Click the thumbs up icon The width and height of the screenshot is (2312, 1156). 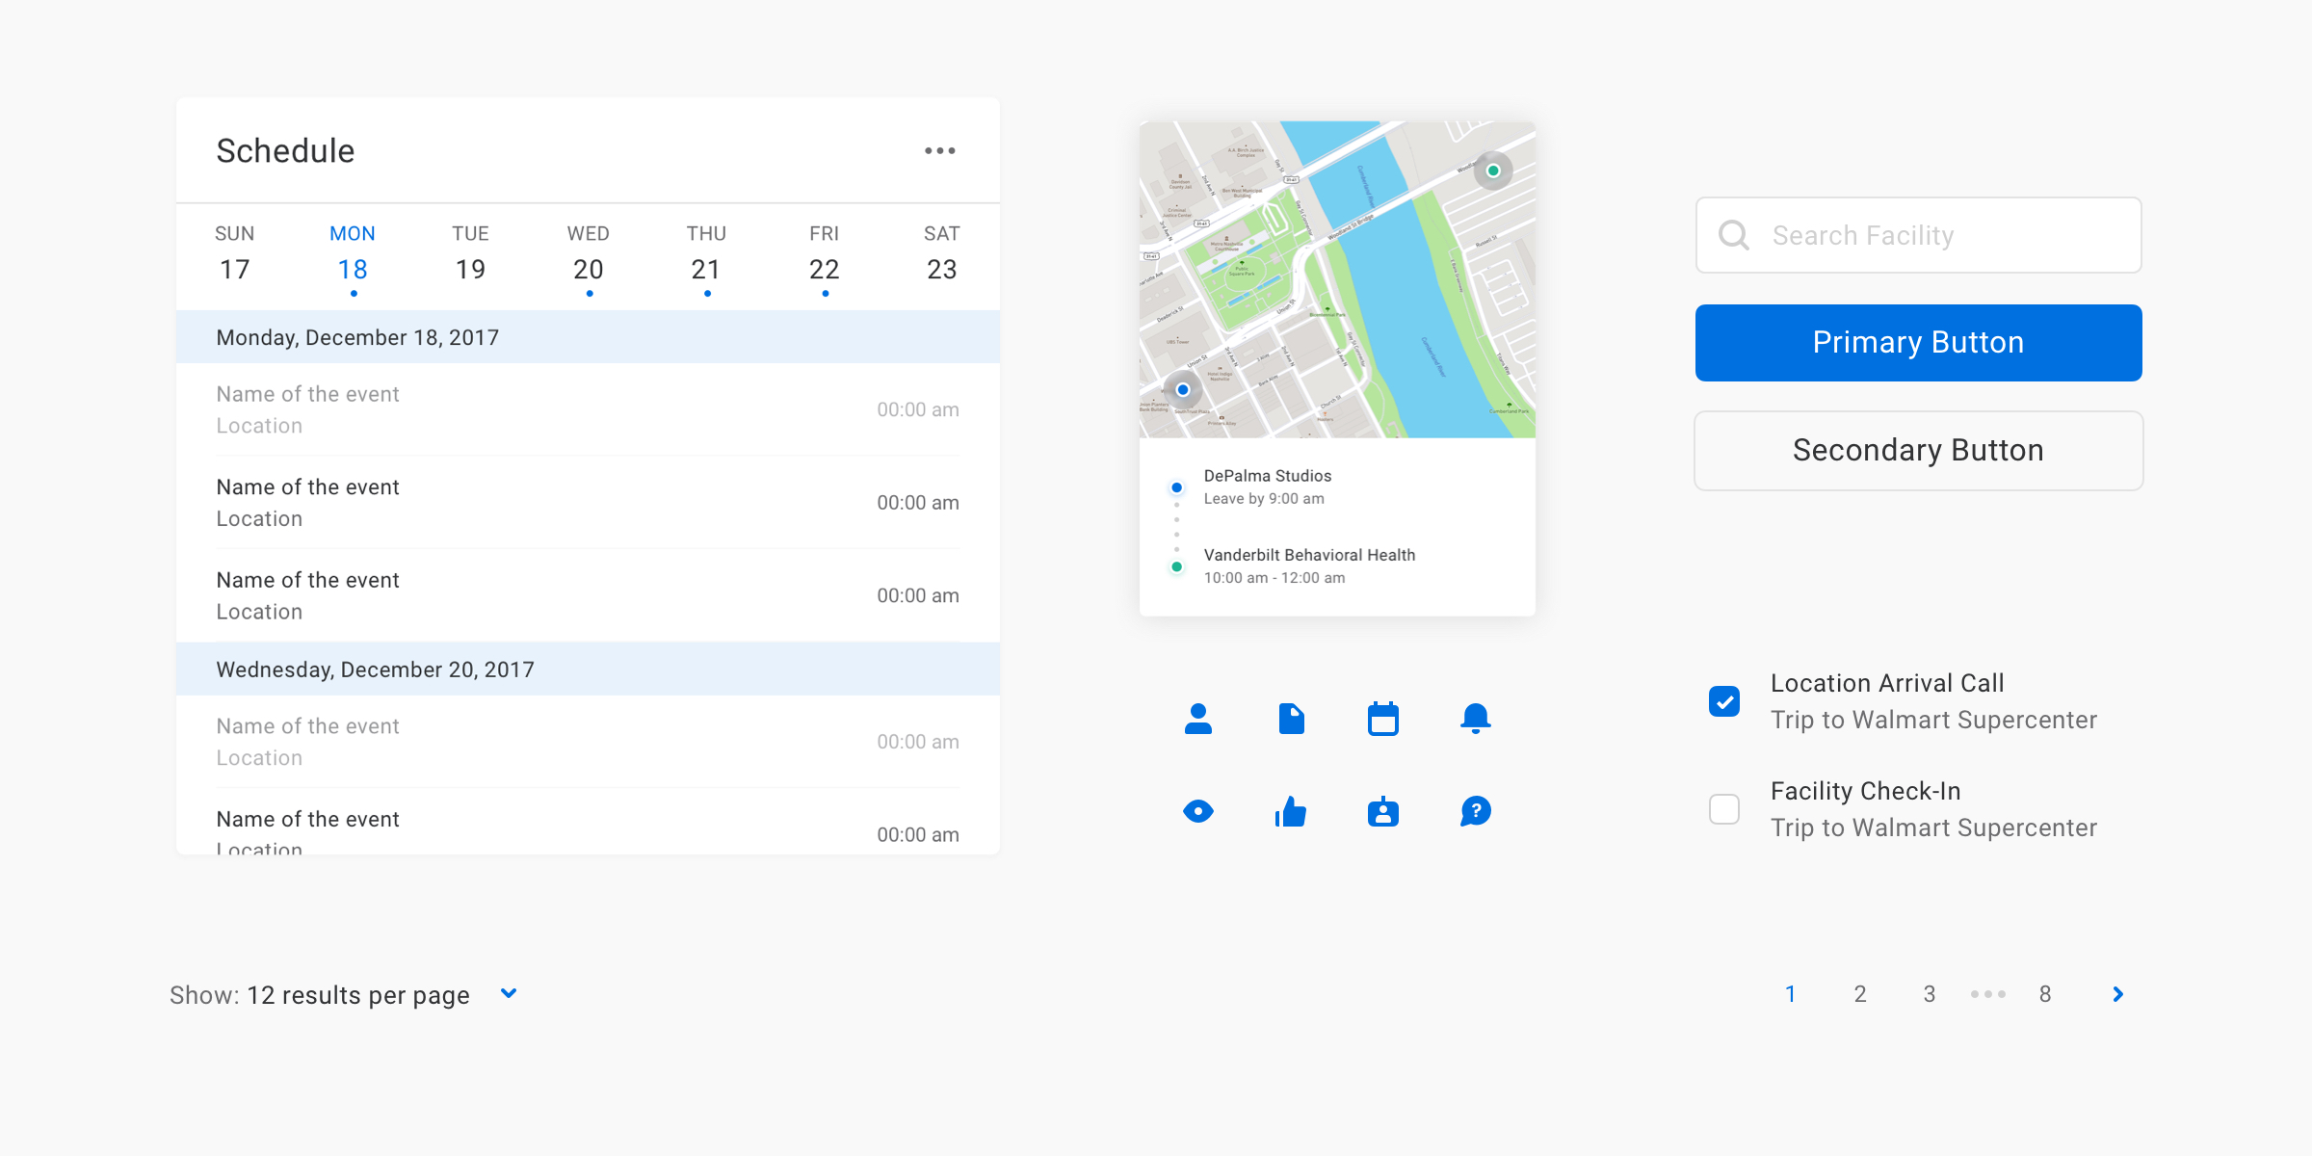[1291, 812]
